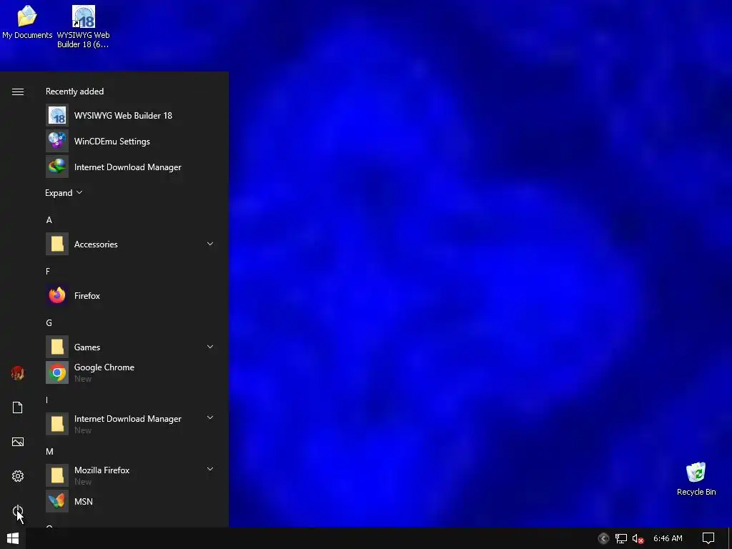Expand the Accessories folder chevron
Screen dimensions: 732x549
click(210, 244)
